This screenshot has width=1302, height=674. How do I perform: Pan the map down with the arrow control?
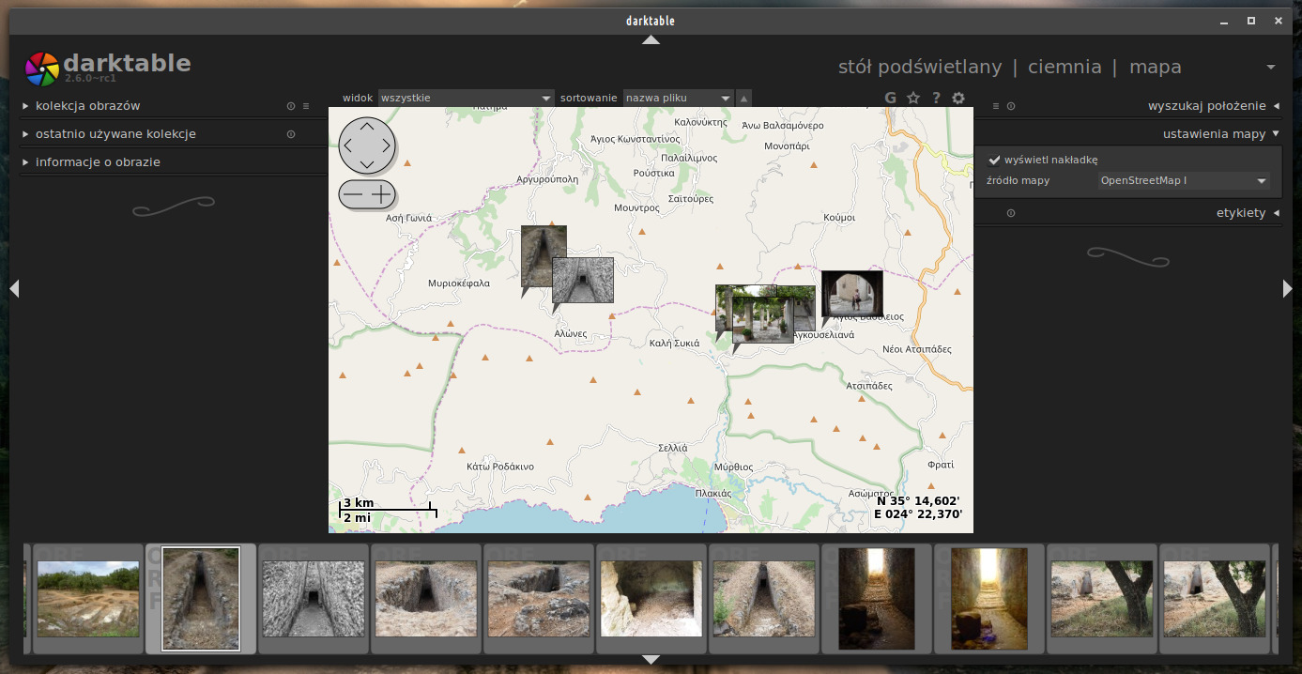(367, 164)
